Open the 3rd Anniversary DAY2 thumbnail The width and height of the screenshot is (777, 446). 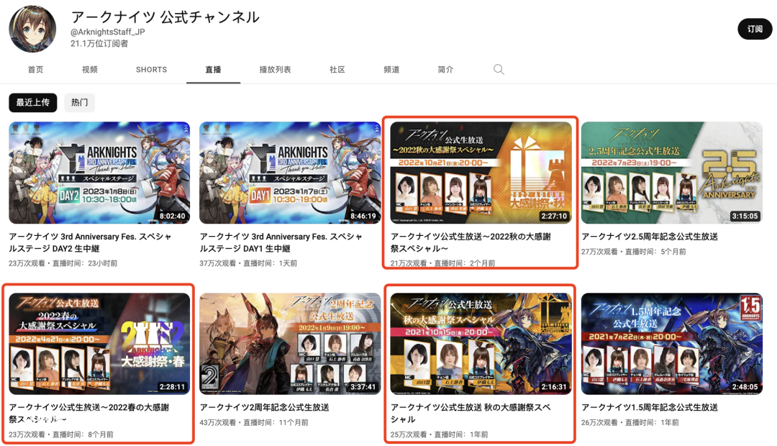(x=99, y=173)
